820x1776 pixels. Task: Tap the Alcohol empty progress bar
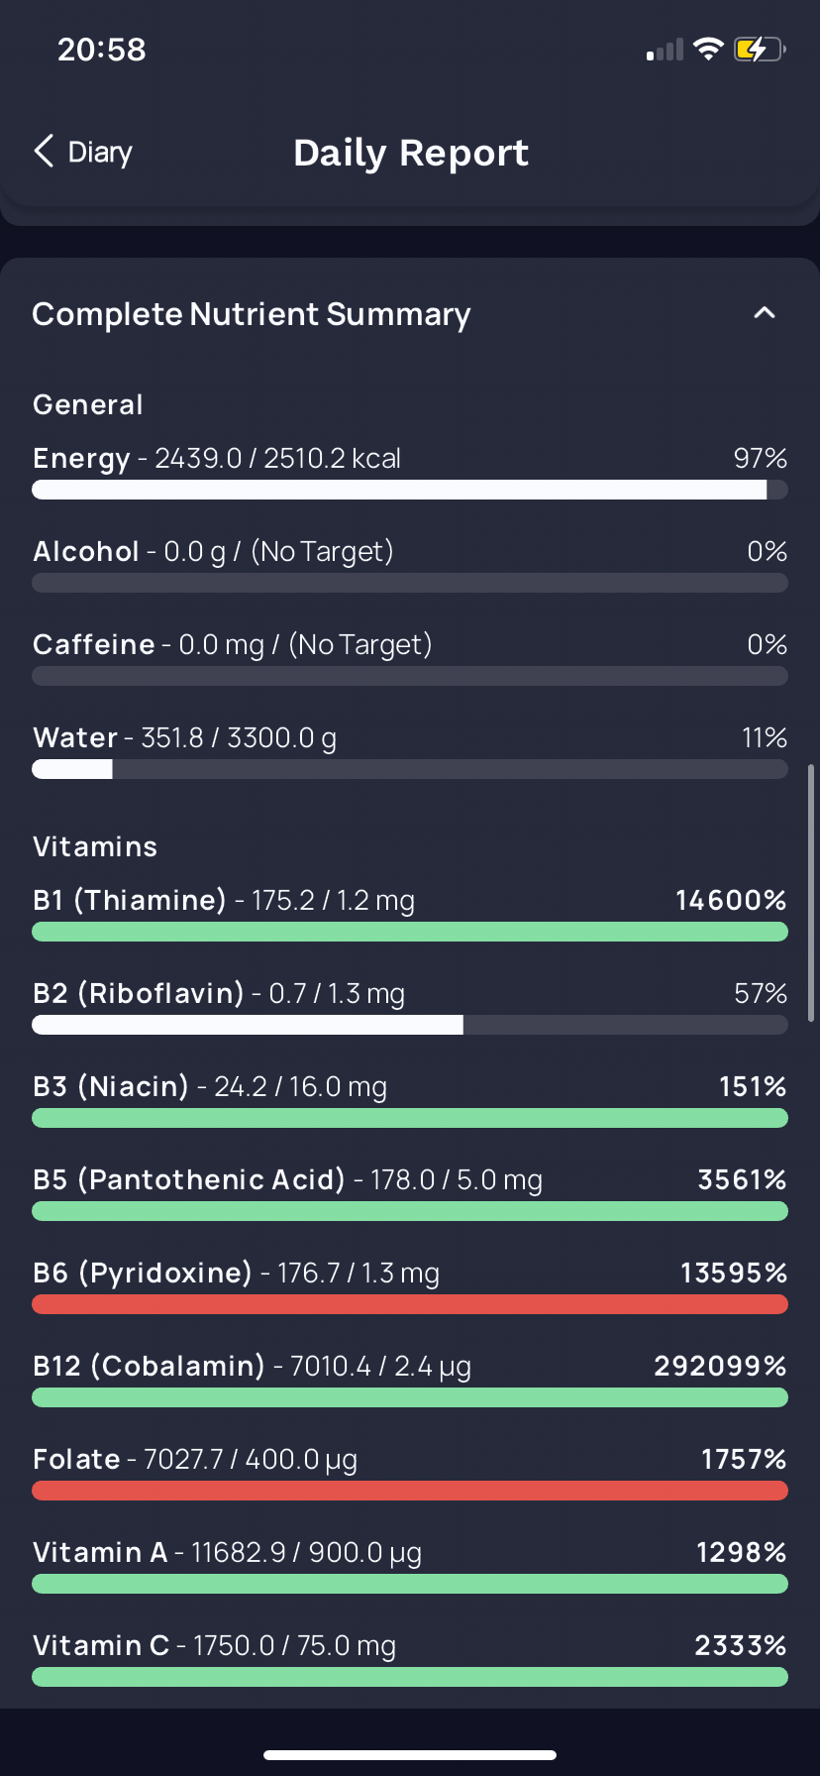(409, 583)
